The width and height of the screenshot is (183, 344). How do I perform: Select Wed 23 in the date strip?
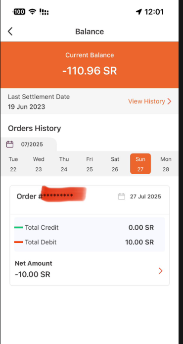[x=39, y=164]
